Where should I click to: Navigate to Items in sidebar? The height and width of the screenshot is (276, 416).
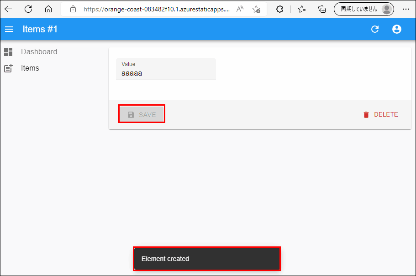30,68
